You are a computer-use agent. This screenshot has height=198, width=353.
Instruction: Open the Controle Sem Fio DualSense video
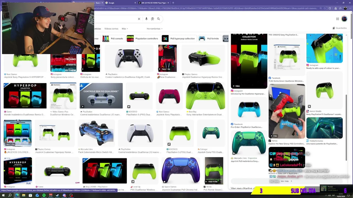(x=101, y=96)
